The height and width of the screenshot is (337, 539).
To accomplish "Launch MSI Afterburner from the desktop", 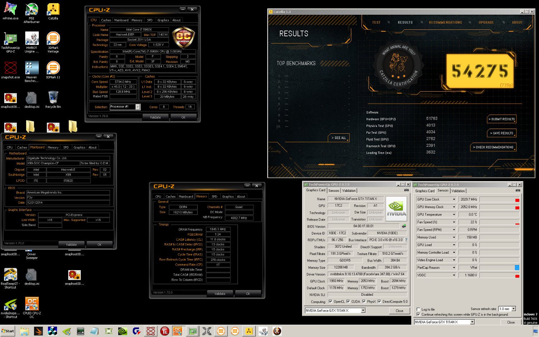I will point(32,13).
